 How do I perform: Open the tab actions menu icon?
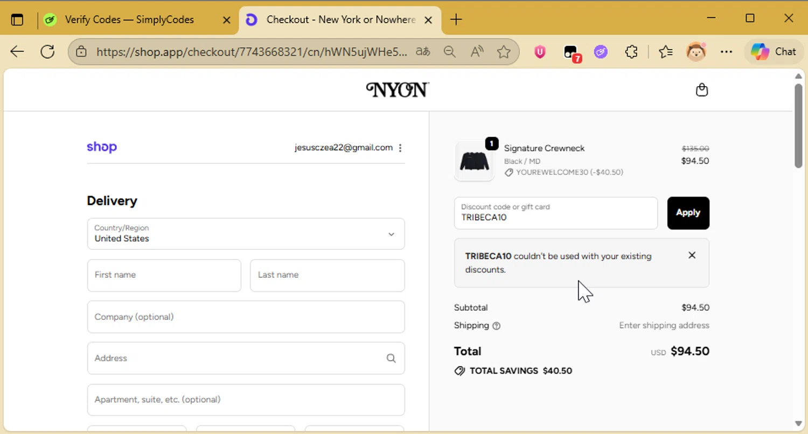click(17, 20)
